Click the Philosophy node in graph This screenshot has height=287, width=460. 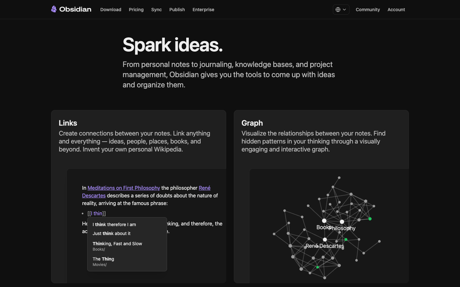[x=342, y=222]
